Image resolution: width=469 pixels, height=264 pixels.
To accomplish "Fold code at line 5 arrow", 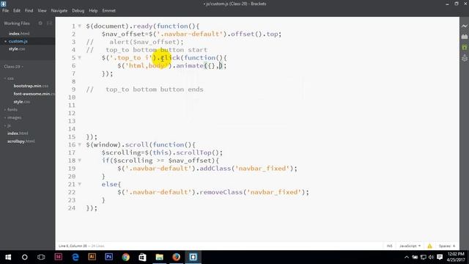I will pyautogui.click(x=80, y=57).
